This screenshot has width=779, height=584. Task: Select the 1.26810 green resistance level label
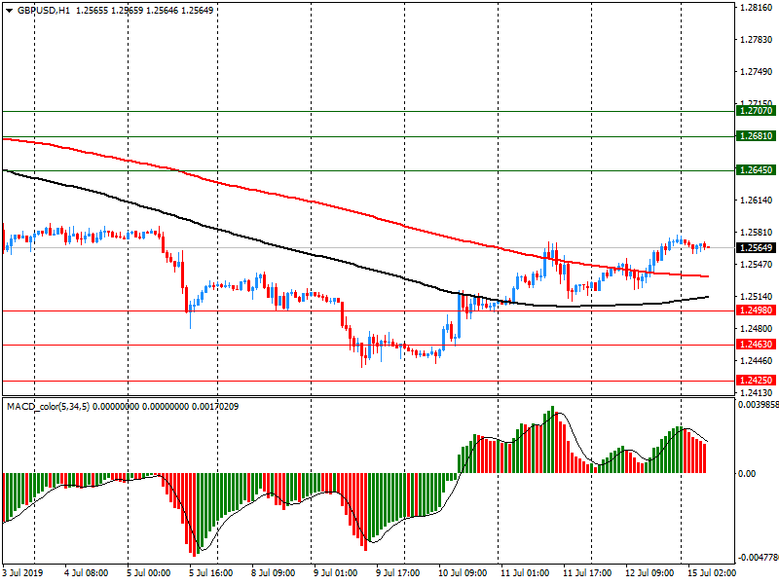[756, 136]
